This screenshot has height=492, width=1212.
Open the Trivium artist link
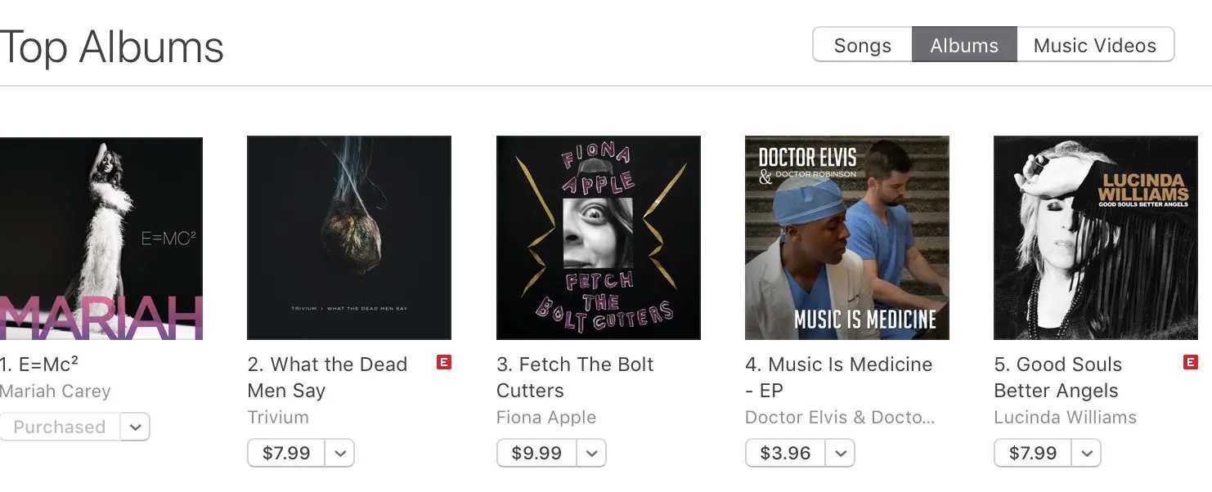pos(278,417)
